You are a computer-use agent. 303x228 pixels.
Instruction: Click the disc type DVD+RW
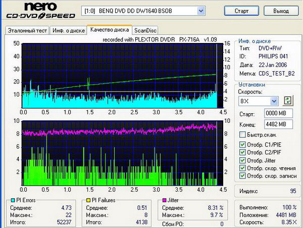coord(270,48)
